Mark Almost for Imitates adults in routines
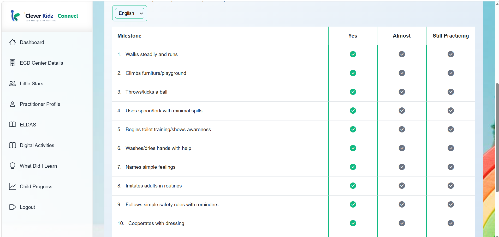Viewport: 499px width, 237px height. pos(402,186)
